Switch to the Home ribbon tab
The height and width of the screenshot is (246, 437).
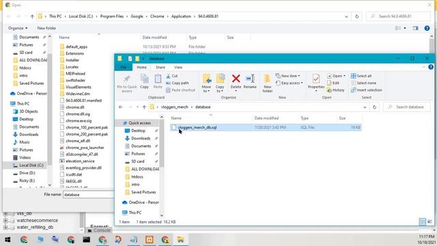pos(141,67)
